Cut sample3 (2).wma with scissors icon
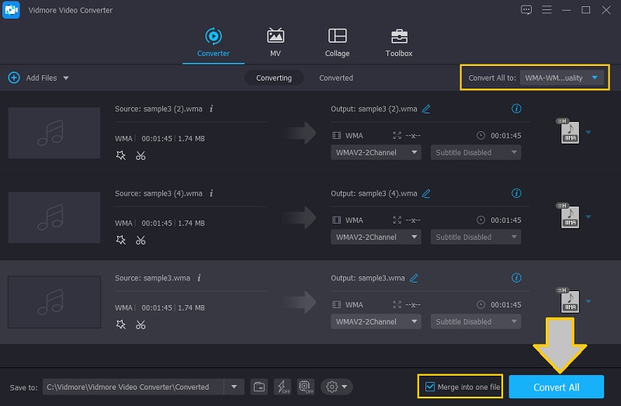The height and width of the screenshot is (406, 621). pos(141,155)
